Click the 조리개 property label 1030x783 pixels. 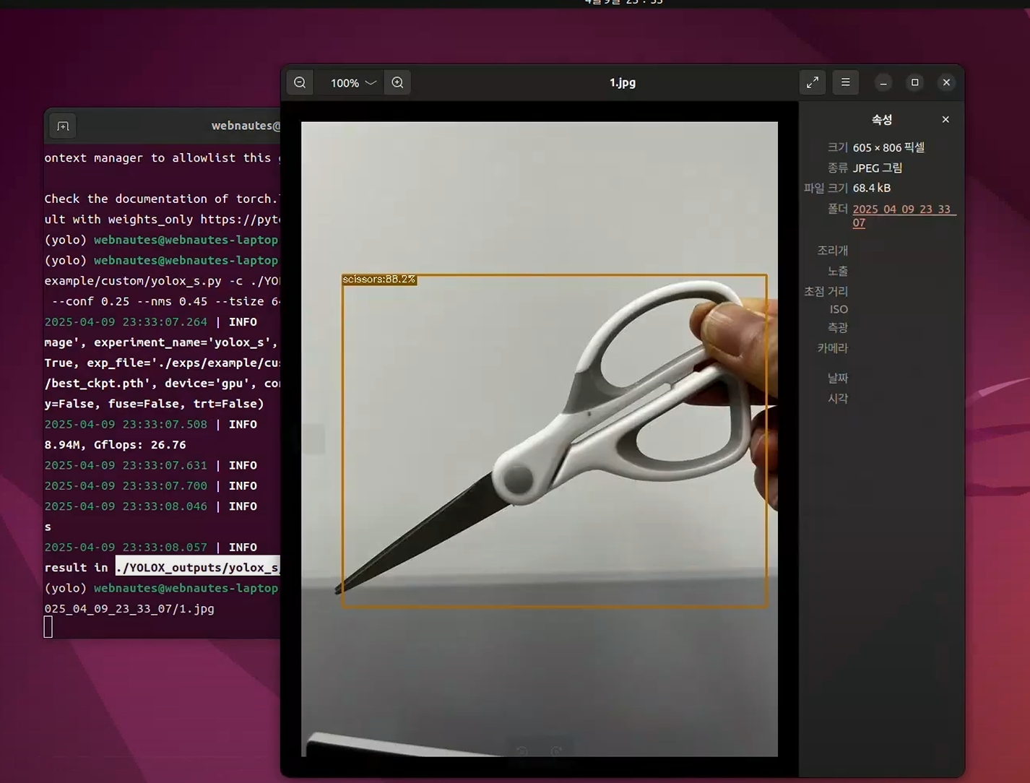(x=833, y=251)
